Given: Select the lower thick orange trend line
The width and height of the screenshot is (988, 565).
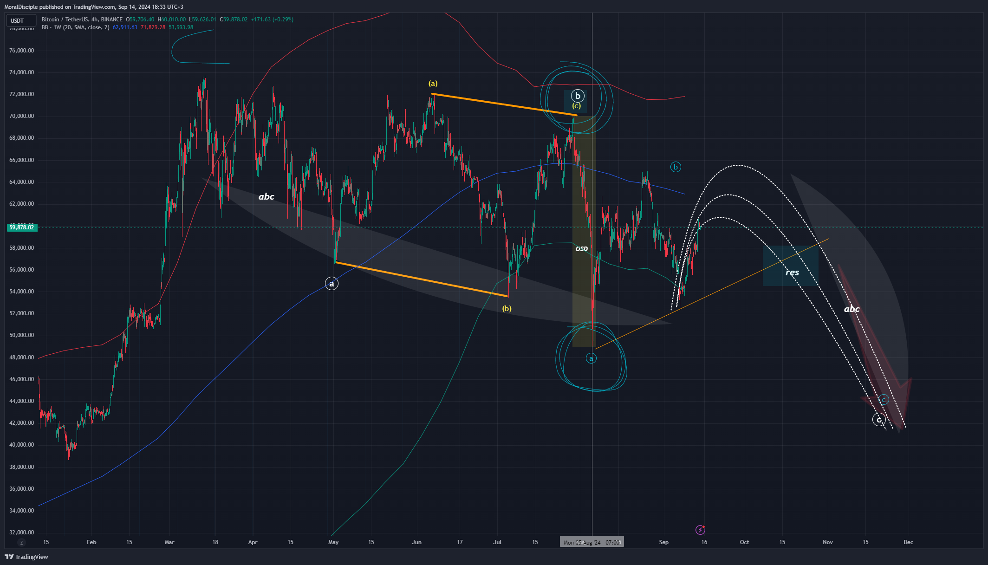Looking at the screenshot, I should [422, 279].
